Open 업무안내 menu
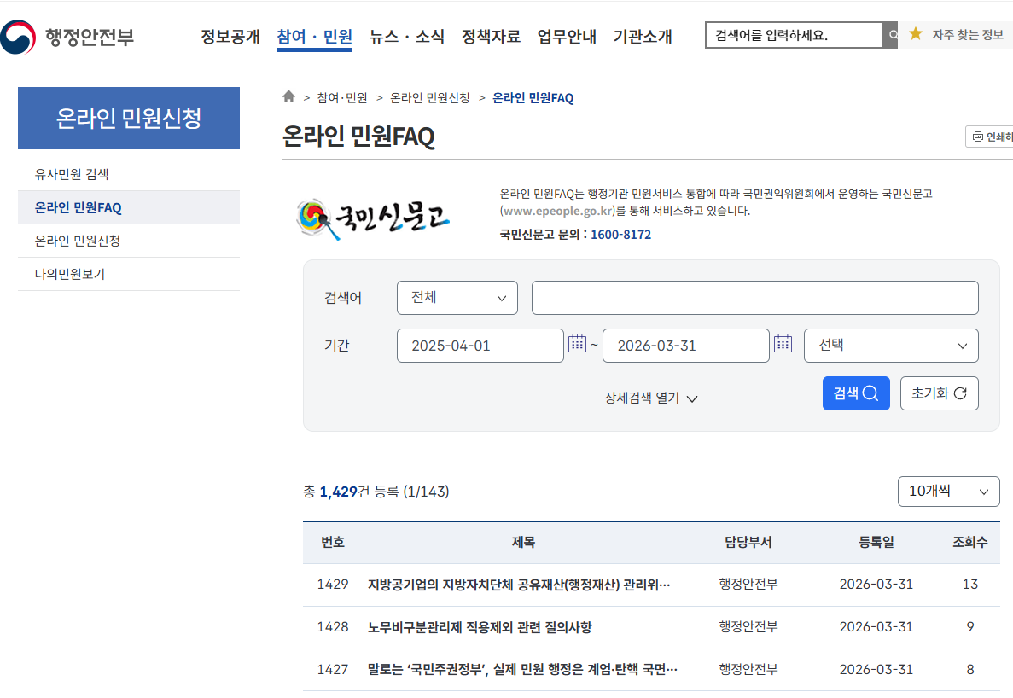The image size is (1013, 698). (x=568, y=36)
